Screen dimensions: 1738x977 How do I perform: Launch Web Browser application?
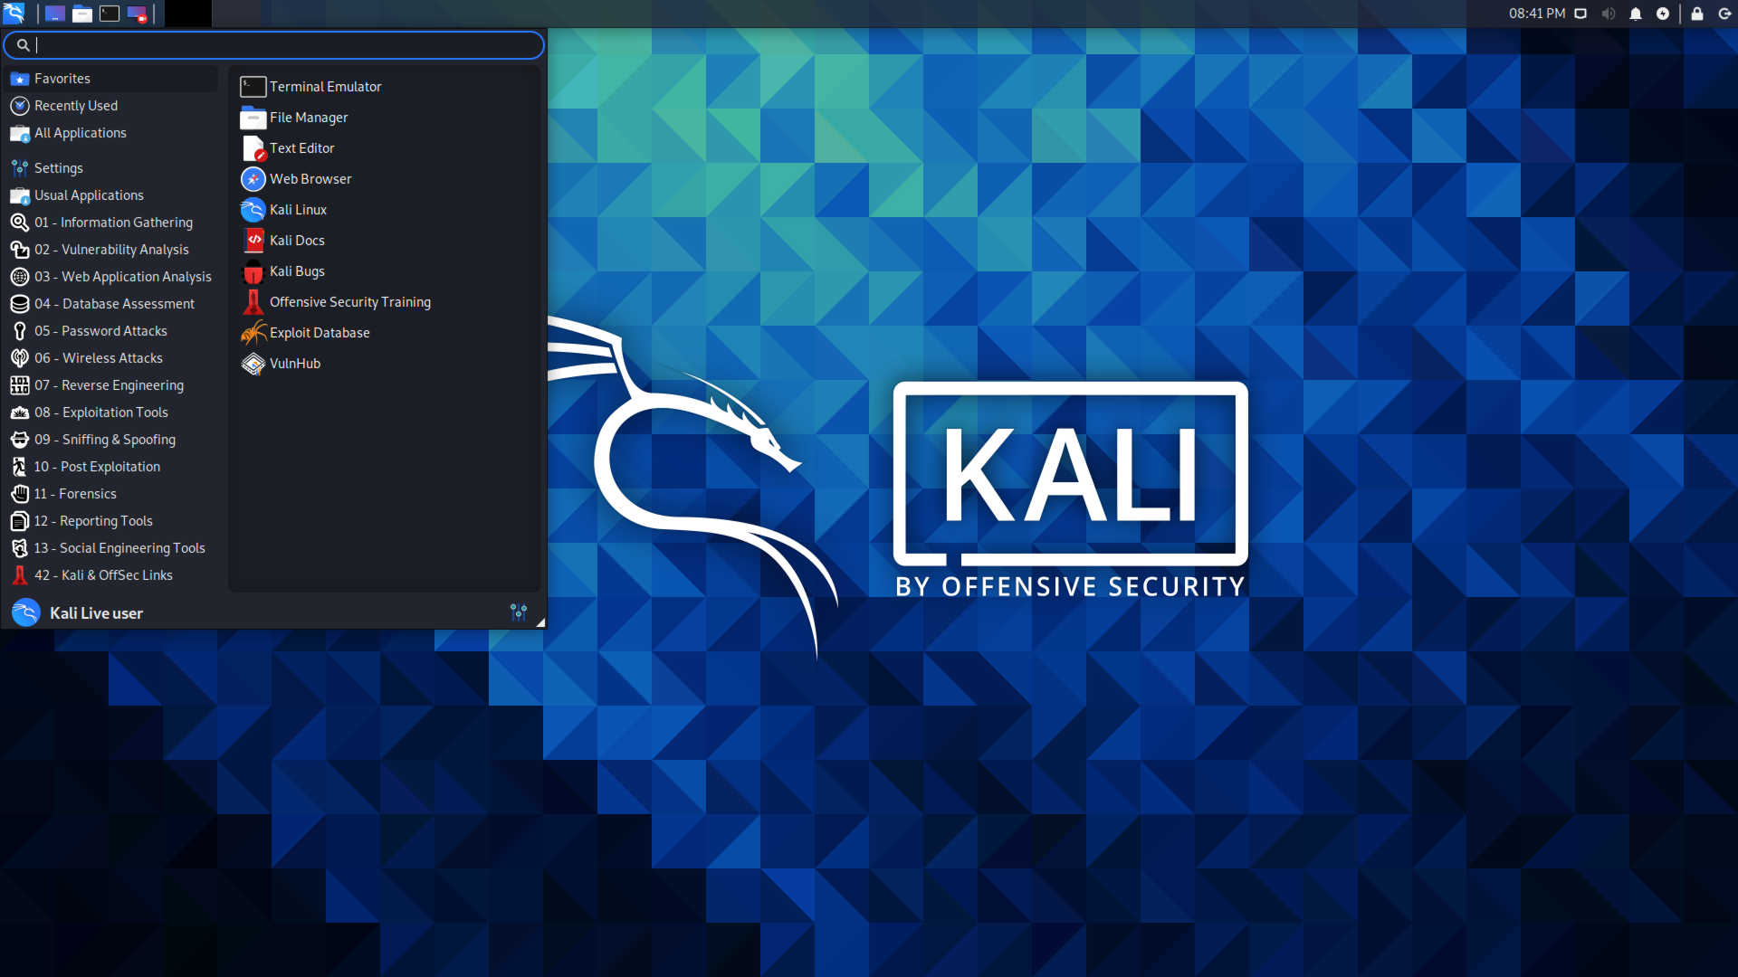310,177
